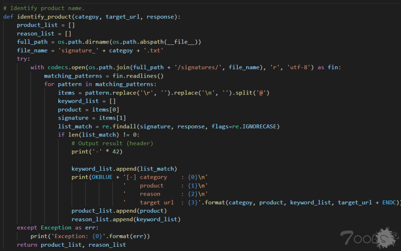
Task: Place cursor on '# Identify product name.' comment
Action: pyautogui.click(x=44, y=8)
